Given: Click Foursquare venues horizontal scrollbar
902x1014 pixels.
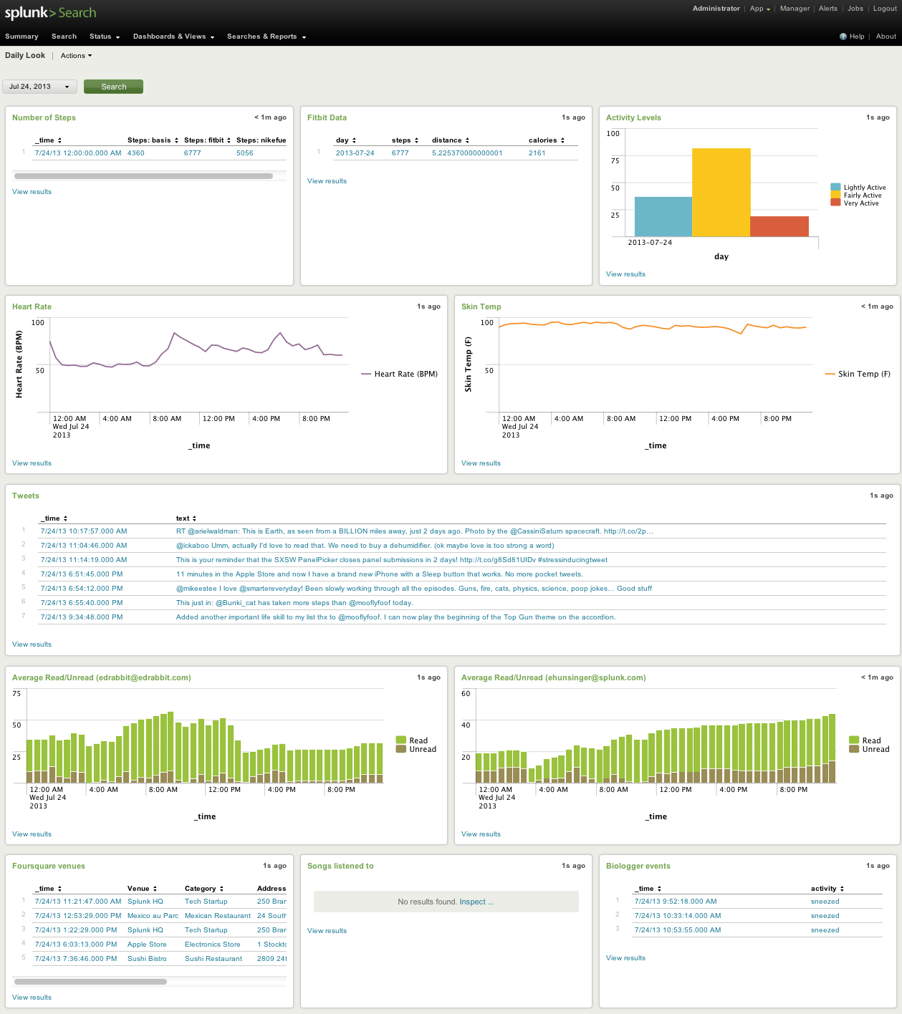Looking at the screenshot, I should [x=90, y=982].
